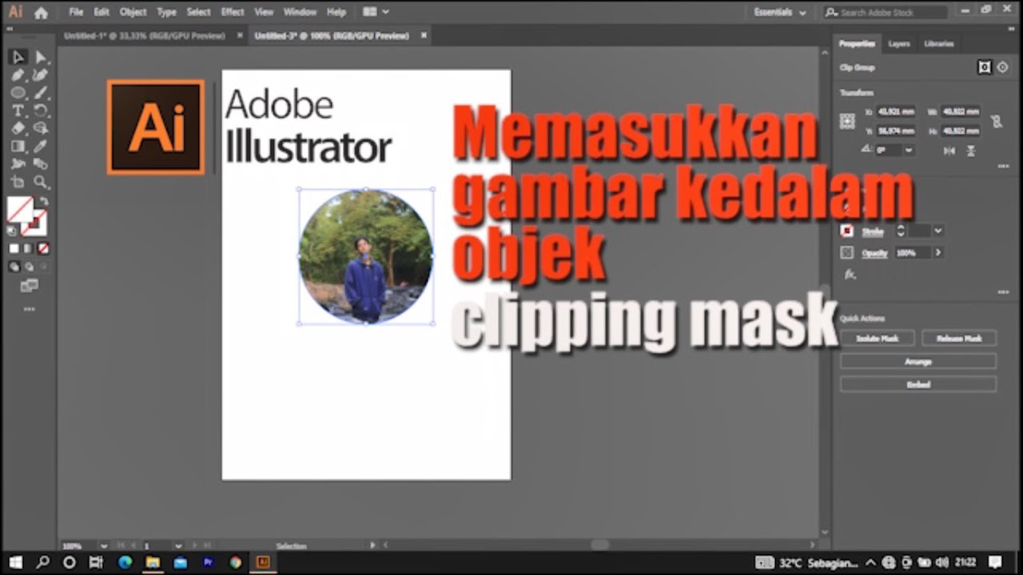Set paint mode to Gradient
Screen dimensions: 1023x575
pos(29,248)
